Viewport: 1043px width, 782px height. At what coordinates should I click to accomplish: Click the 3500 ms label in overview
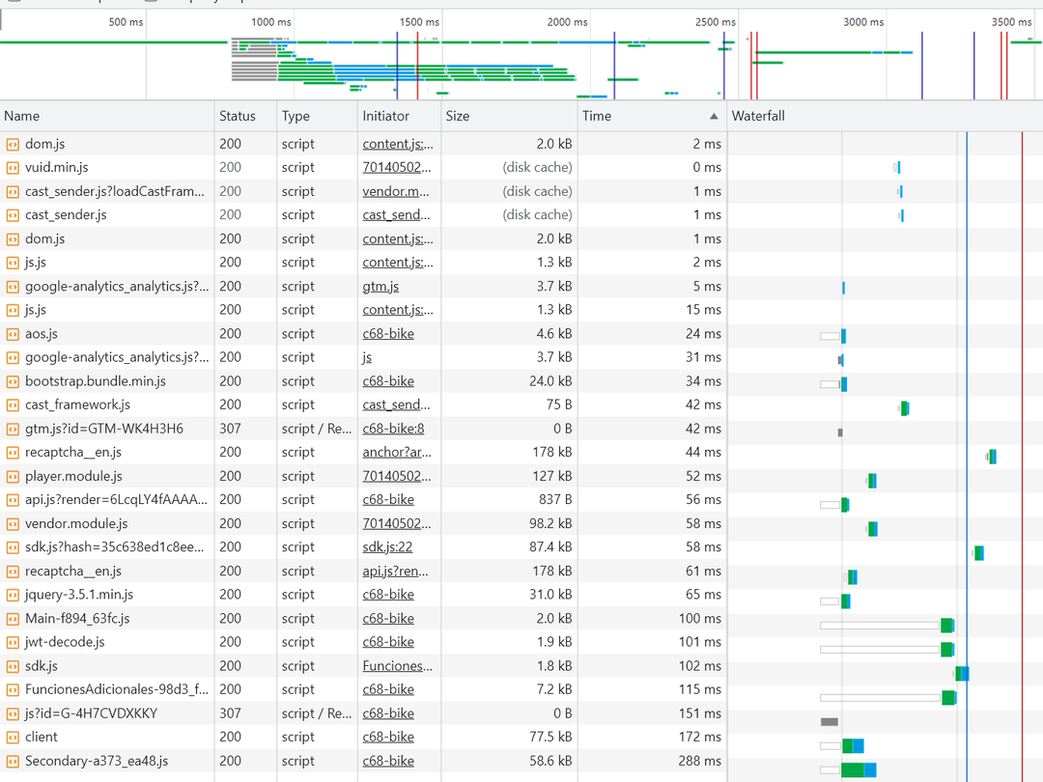(x=1012, y=22)
